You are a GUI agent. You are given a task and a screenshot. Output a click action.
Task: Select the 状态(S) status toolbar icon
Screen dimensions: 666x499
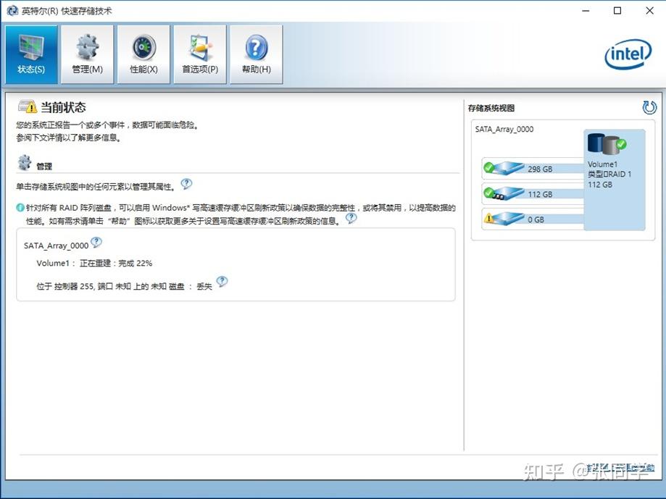click(x=30, y=54)
